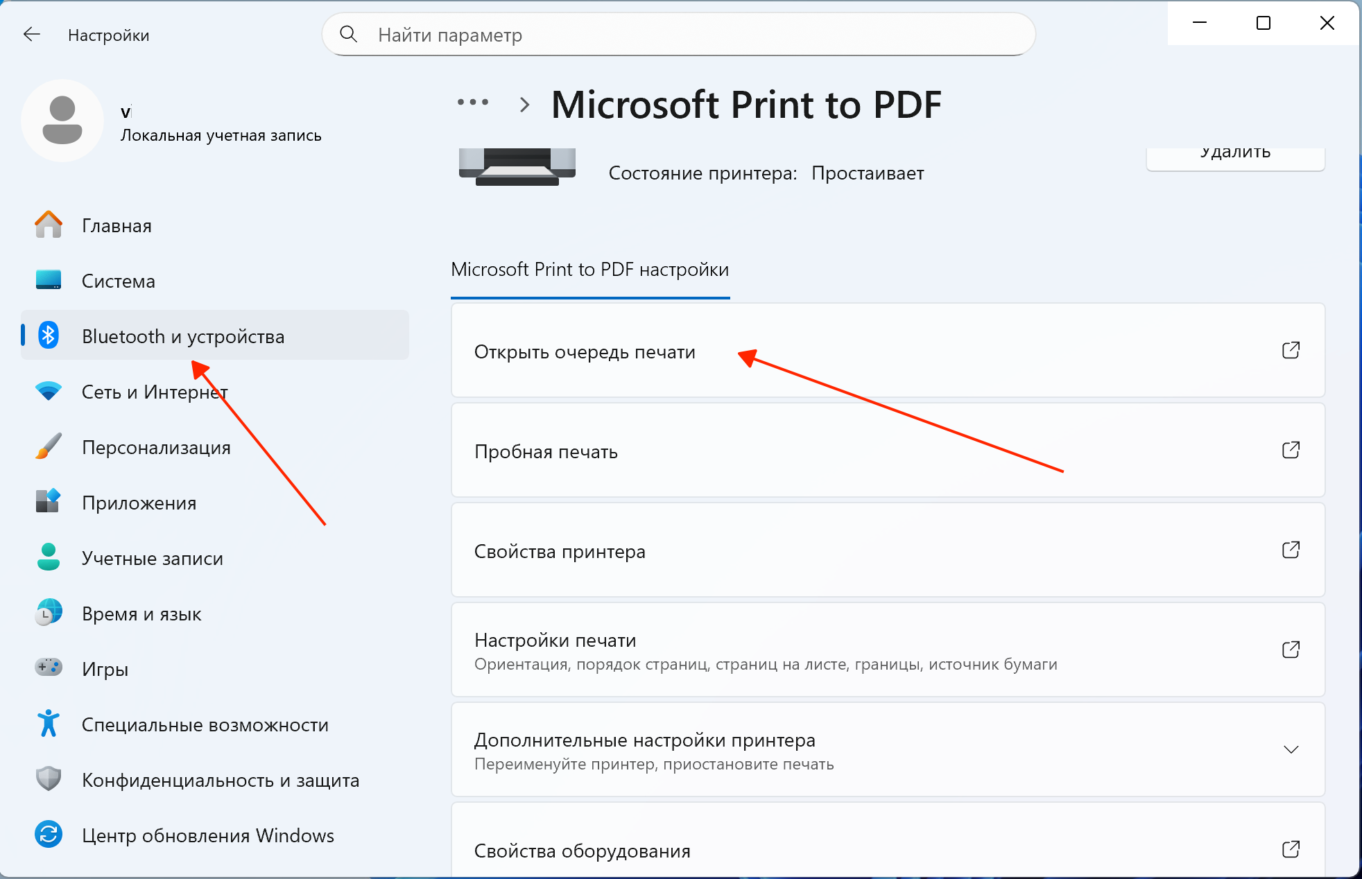The height and width of the screenshot is (879, 1362).
Task: Click Локальная учетная запись account label
Action: [x=221, y=135]
